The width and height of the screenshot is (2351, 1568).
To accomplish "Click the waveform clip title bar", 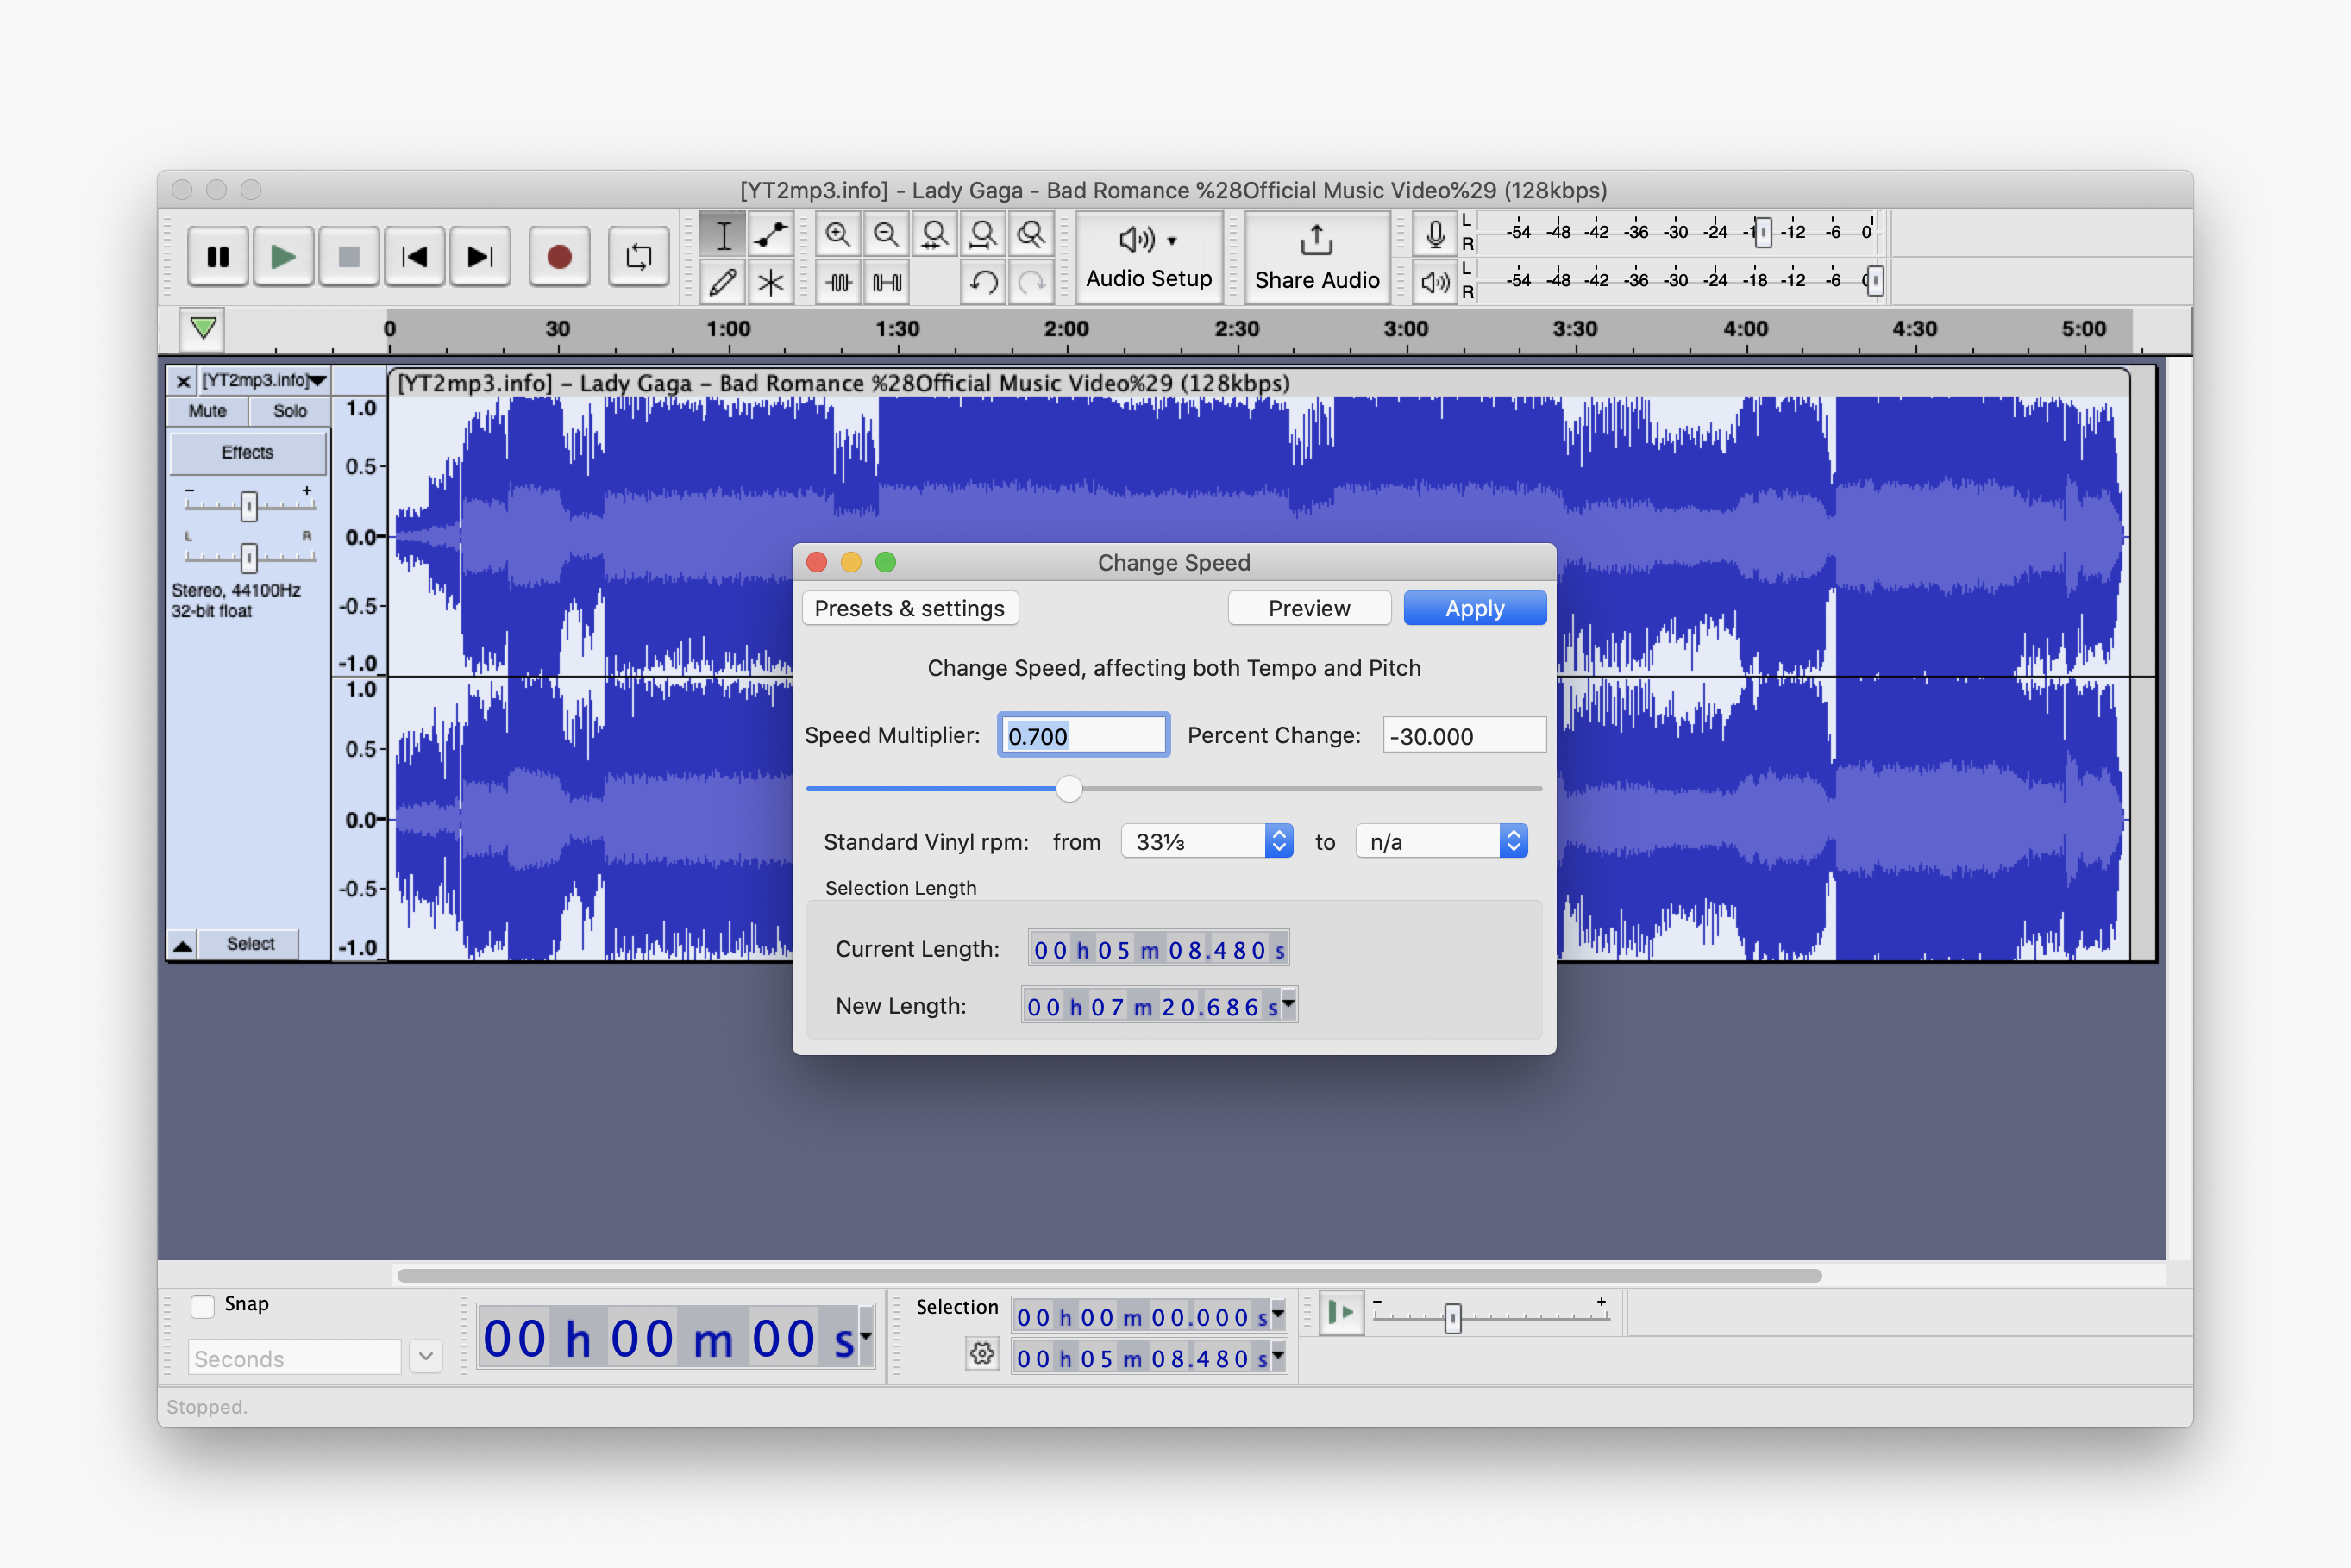I will (1258, 383).
